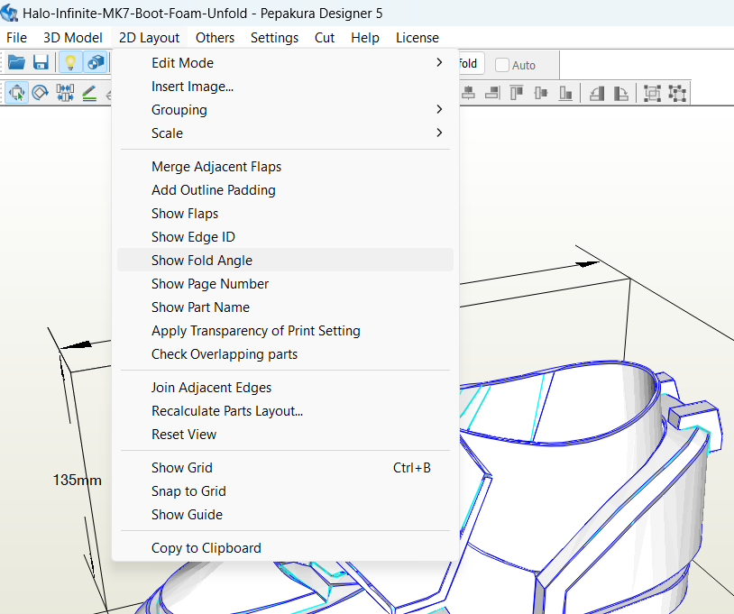734x614 pixels.
Task: Open the Cut menu
Action: point(325,38)
